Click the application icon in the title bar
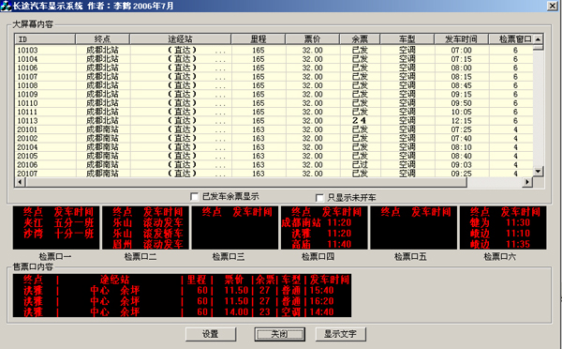Viewport: 562px width, 349px height. (x=7, y=6)
